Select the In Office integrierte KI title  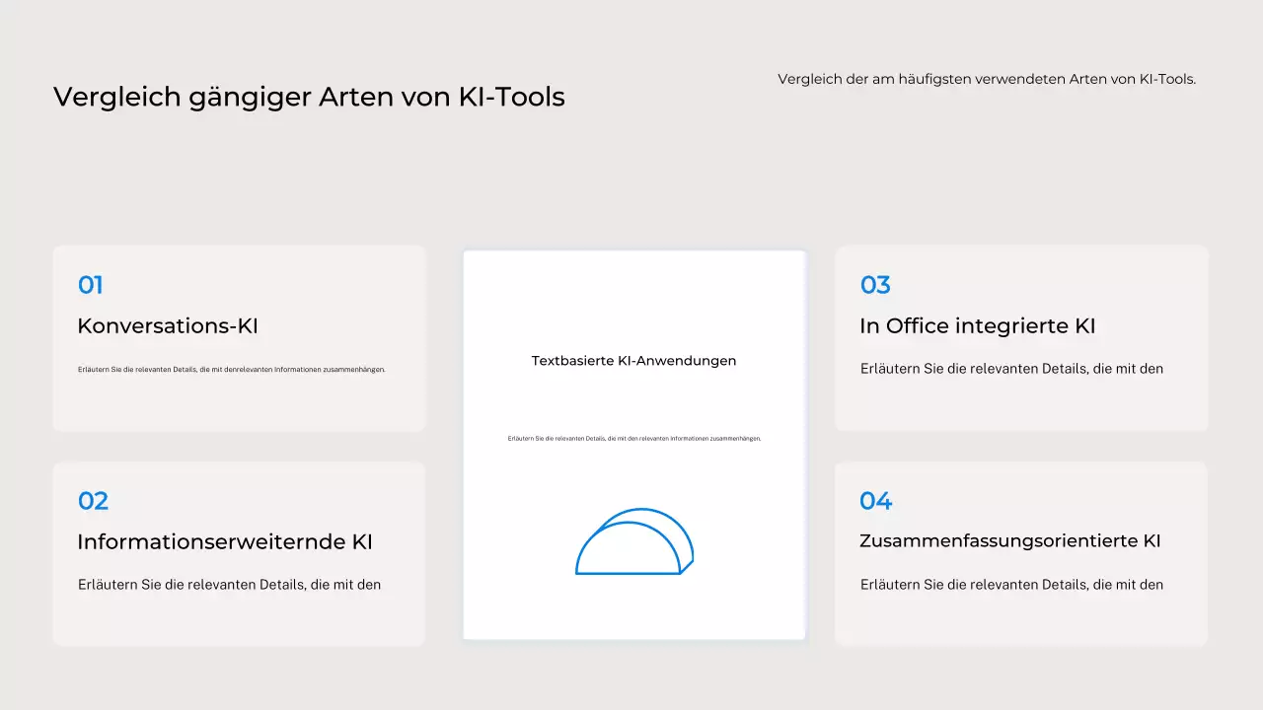tap(978, 325)
